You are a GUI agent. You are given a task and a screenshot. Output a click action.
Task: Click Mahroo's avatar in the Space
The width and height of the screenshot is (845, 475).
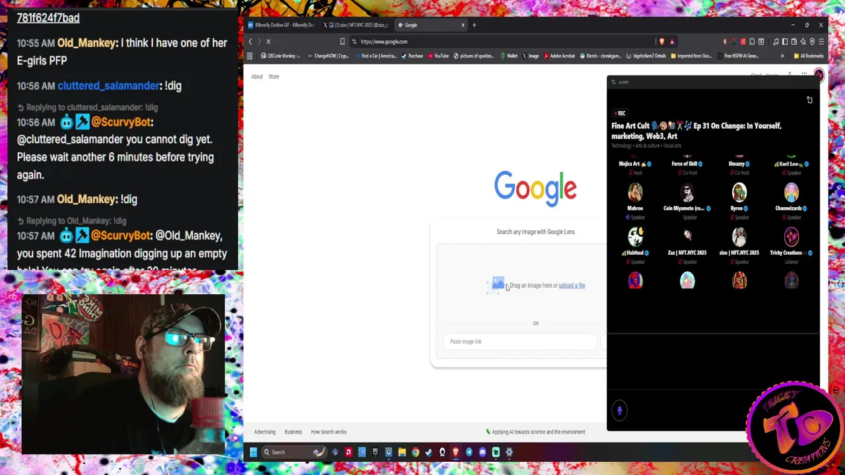click(635, 192)
